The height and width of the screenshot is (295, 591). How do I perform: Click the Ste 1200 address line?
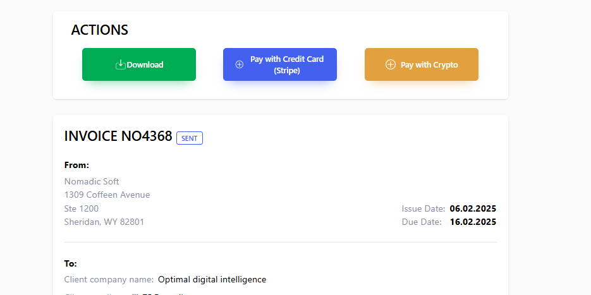click(x=82, y=208)
